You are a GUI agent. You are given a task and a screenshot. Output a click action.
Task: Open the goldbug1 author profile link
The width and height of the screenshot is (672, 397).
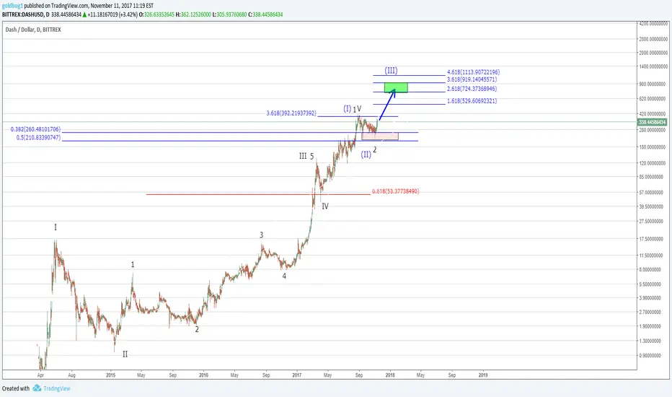click(x=12, y=6)
